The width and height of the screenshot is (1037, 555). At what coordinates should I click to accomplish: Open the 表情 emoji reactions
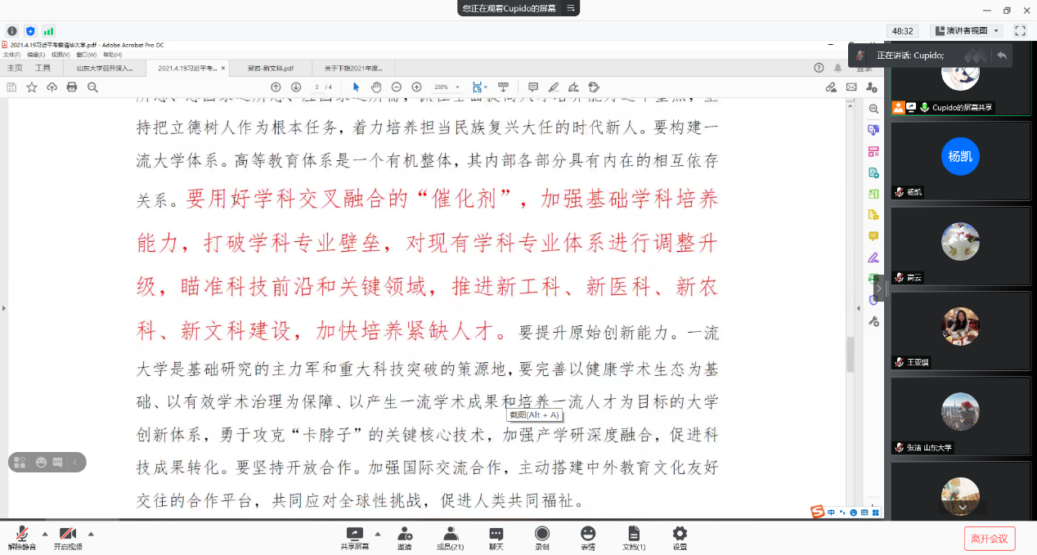coord(587,538)
